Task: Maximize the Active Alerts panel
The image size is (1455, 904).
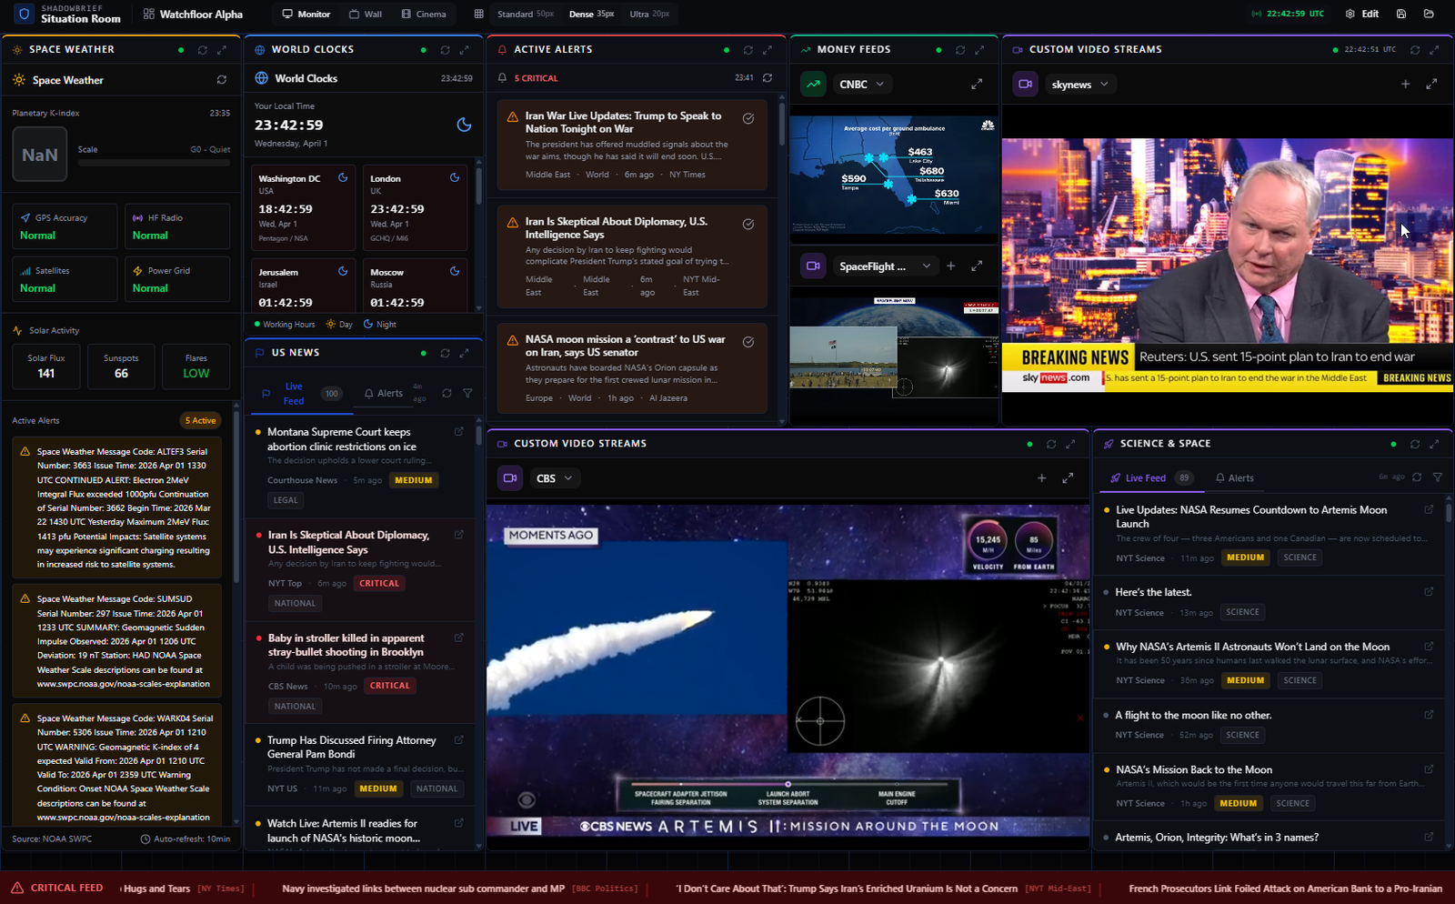Action: [x=768, y=50]
